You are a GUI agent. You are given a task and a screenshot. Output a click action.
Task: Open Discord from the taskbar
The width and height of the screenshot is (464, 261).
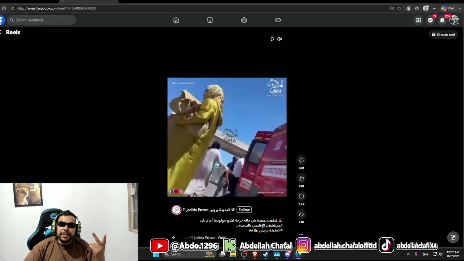(288, 254)
